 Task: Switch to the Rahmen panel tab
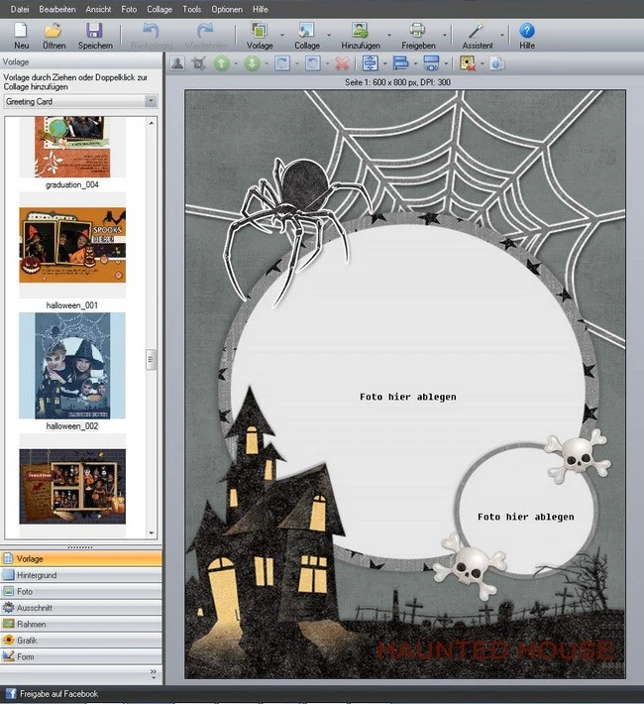tap(81, 624)
